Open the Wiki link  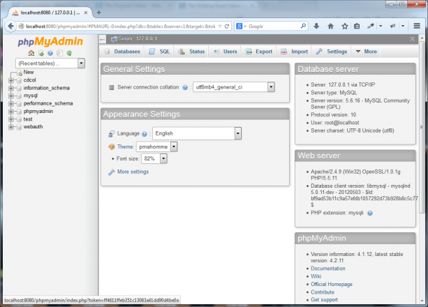click(x=316, y=276)
